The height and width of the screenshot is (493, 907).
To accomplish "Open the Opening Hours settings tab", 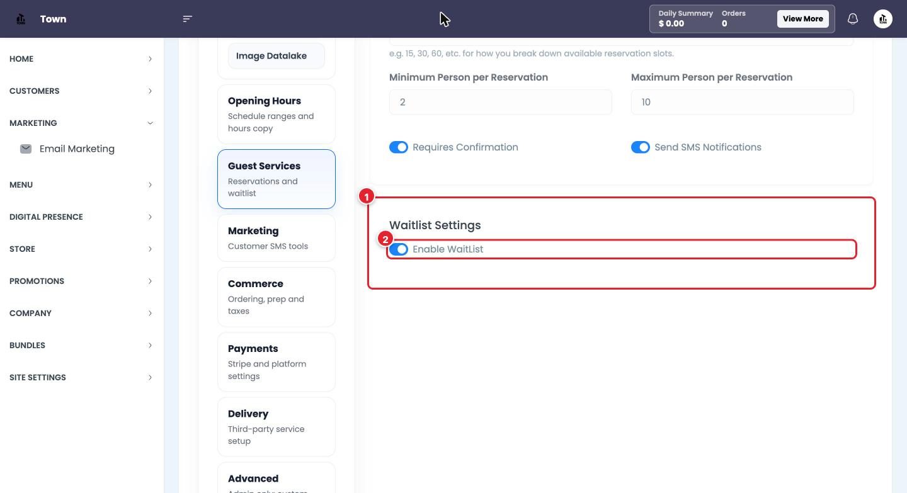I will pos(277,114).
